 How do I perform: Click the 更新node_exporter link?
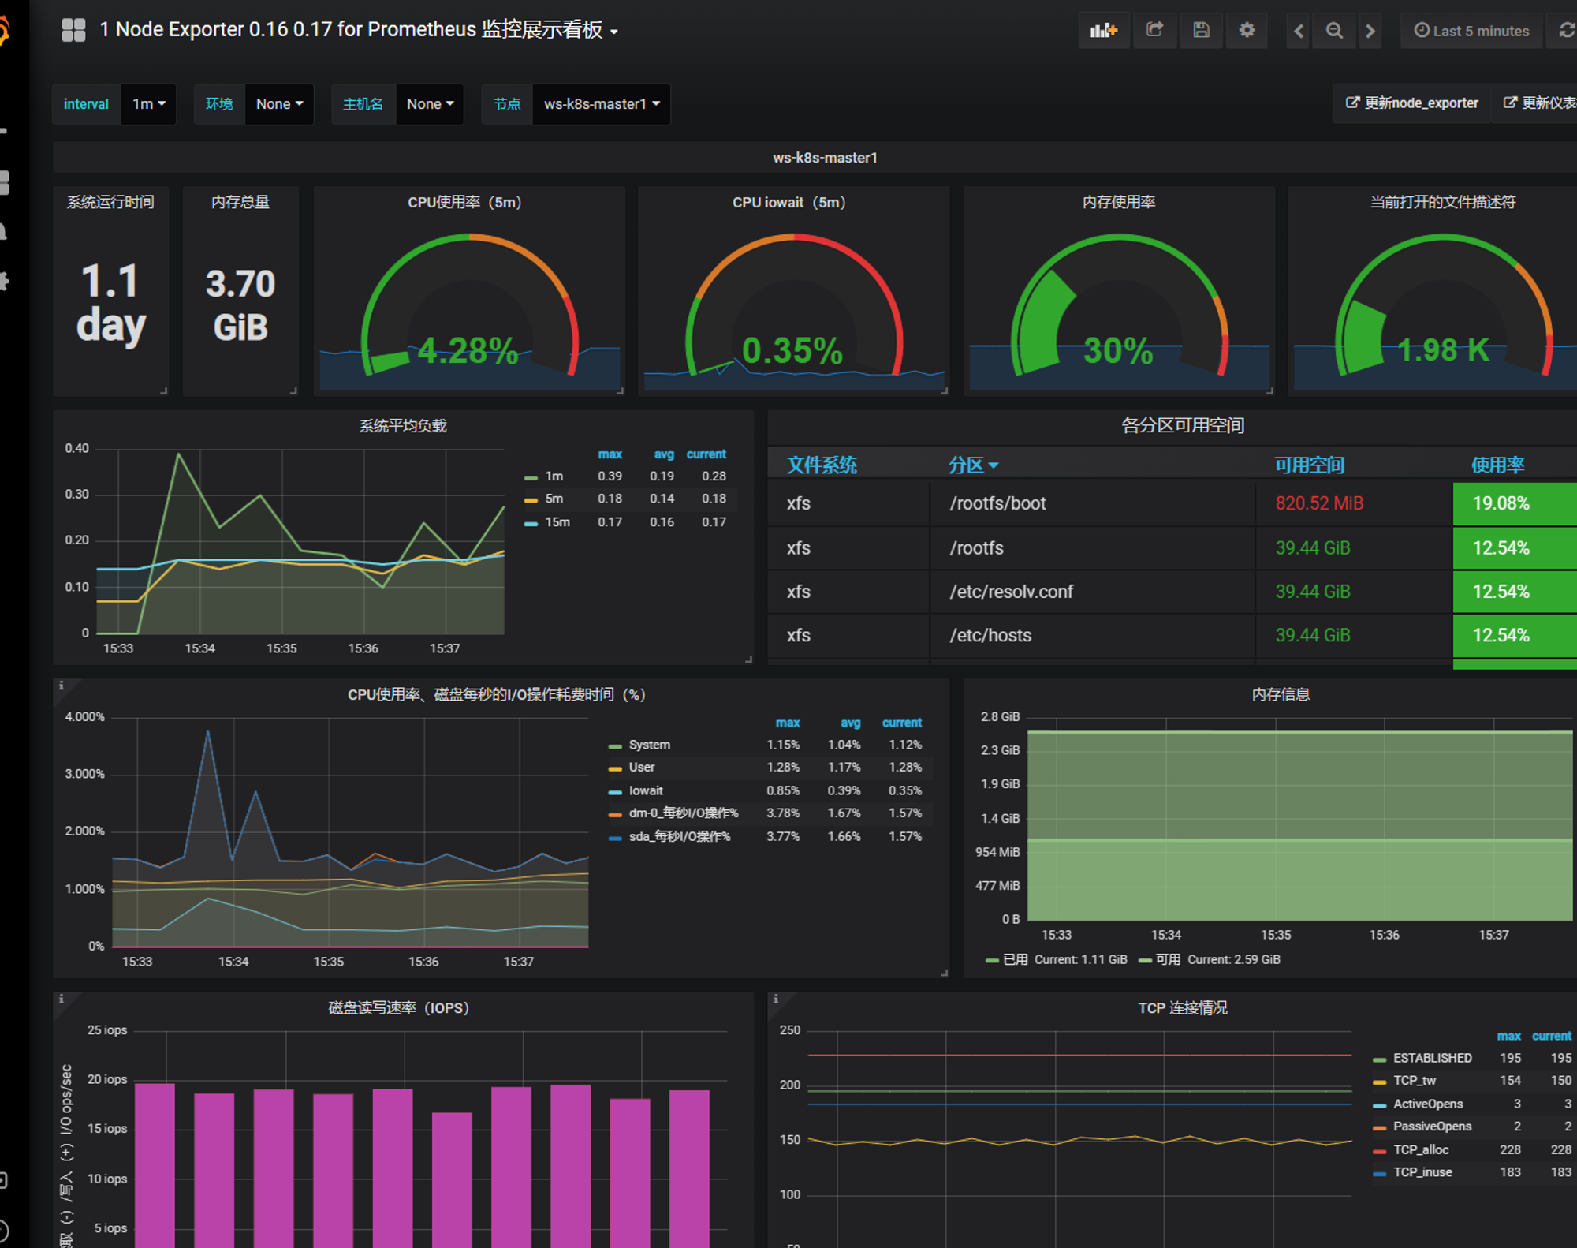[1412, 103]
